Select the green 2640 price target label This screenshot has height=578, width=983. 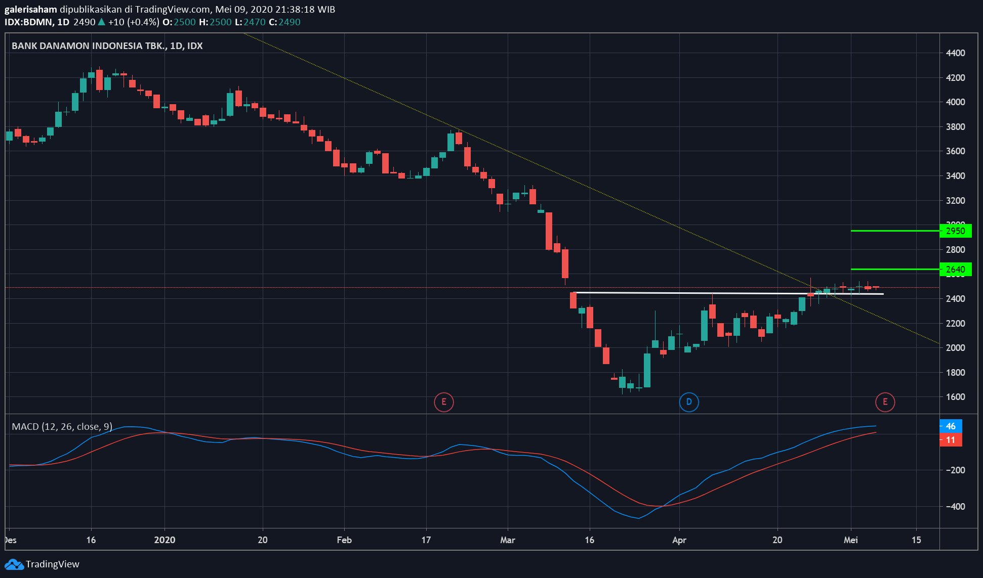pos(956,270)
